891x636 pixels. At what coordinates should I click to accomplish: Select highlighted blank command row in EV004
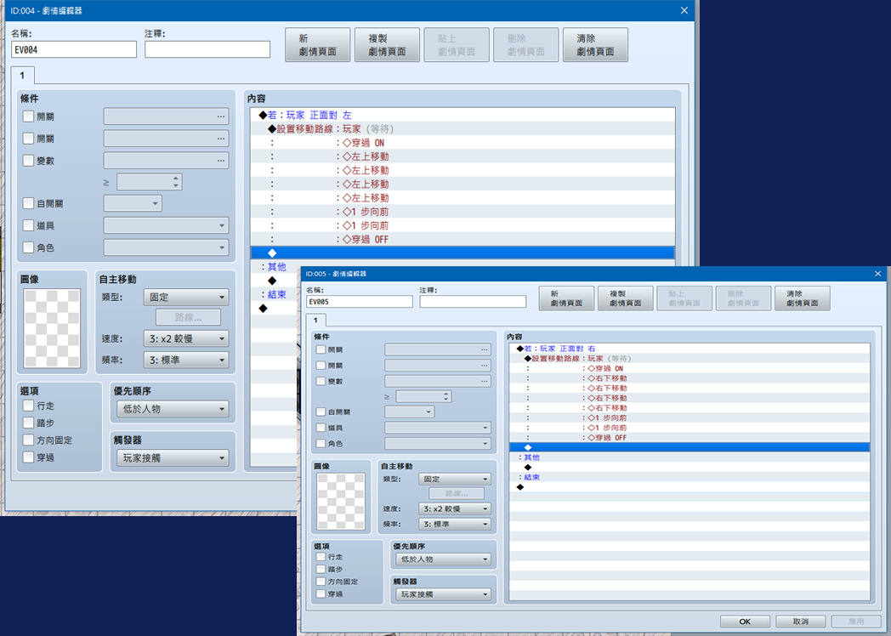[463, 253]
